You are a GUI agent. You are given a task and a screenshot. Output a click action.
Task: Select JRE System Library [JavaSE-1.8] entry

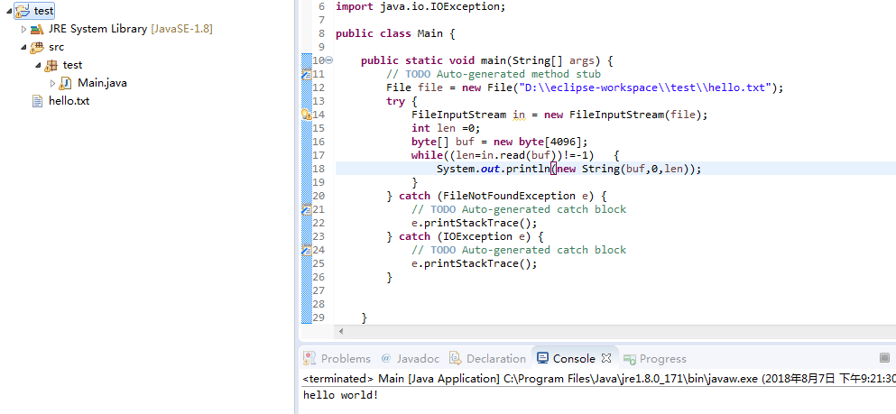130,29
